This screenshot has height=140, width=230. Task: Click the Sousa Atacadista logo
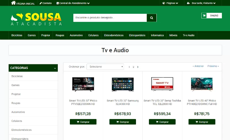[x=36, y=19]
